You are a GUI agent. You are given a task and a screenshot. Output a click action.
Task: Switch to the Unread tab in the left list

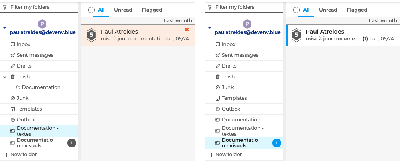point(123,10)
